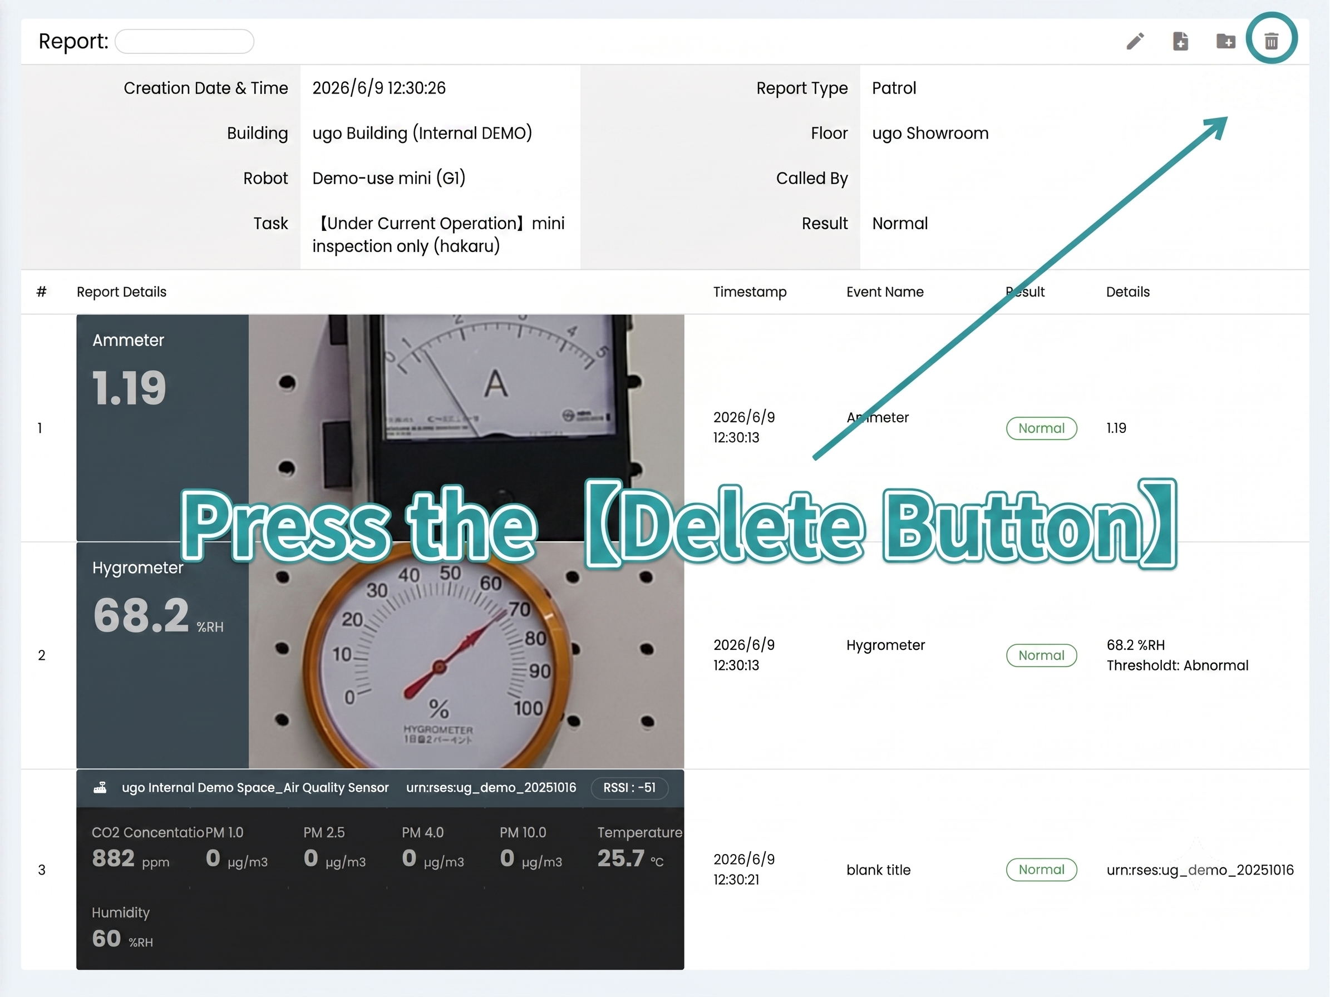Click the building name ugo Building (Internal DEMO)
The height and width of the screenshot is (997, 1330).
tap(422, 133)
